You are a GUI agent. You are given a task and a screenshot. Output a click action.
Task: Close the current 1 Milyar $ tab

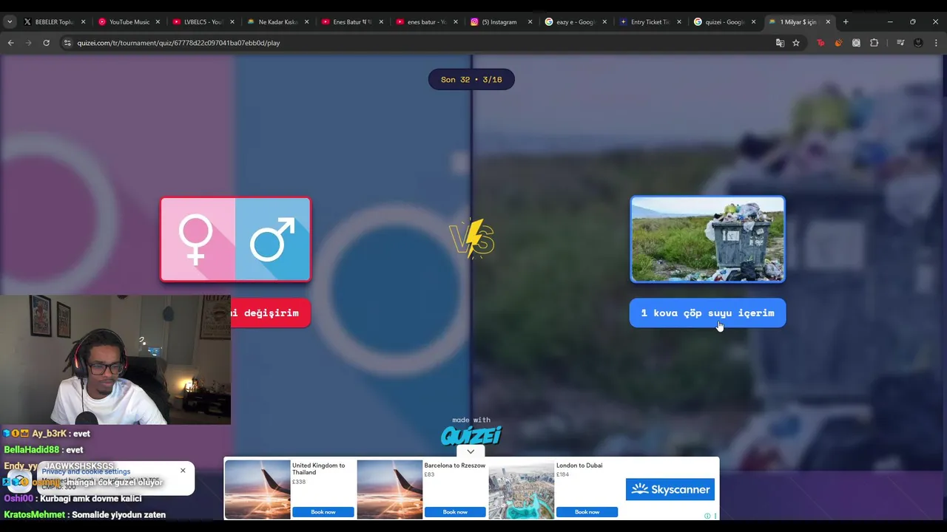828,22
